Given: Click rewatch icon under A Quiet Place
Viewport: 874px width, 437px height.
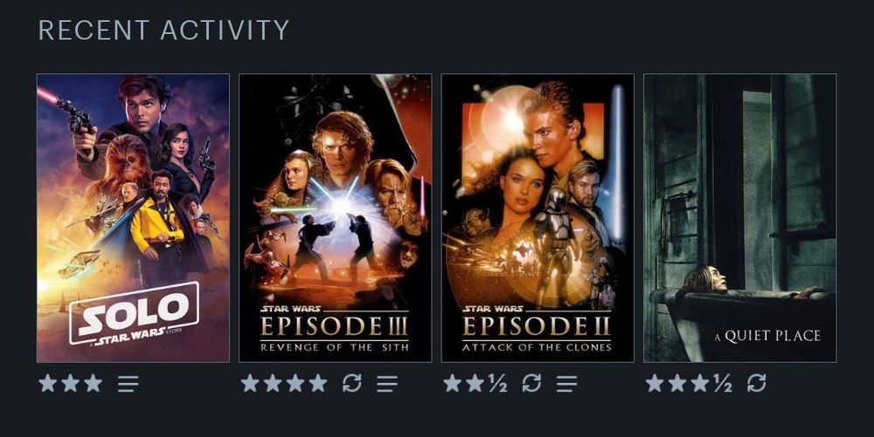Looking at the screenshot, I should click(x=756, y=383).
